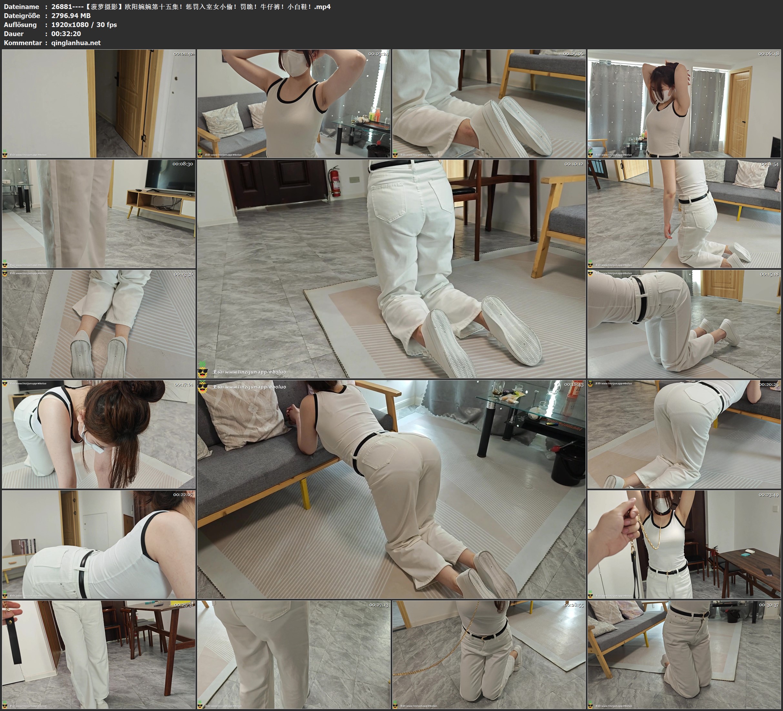783x711 pixels.
Task: Click the thumbnail timestamped 00:11:54
Action: click(x=684, y=214)
